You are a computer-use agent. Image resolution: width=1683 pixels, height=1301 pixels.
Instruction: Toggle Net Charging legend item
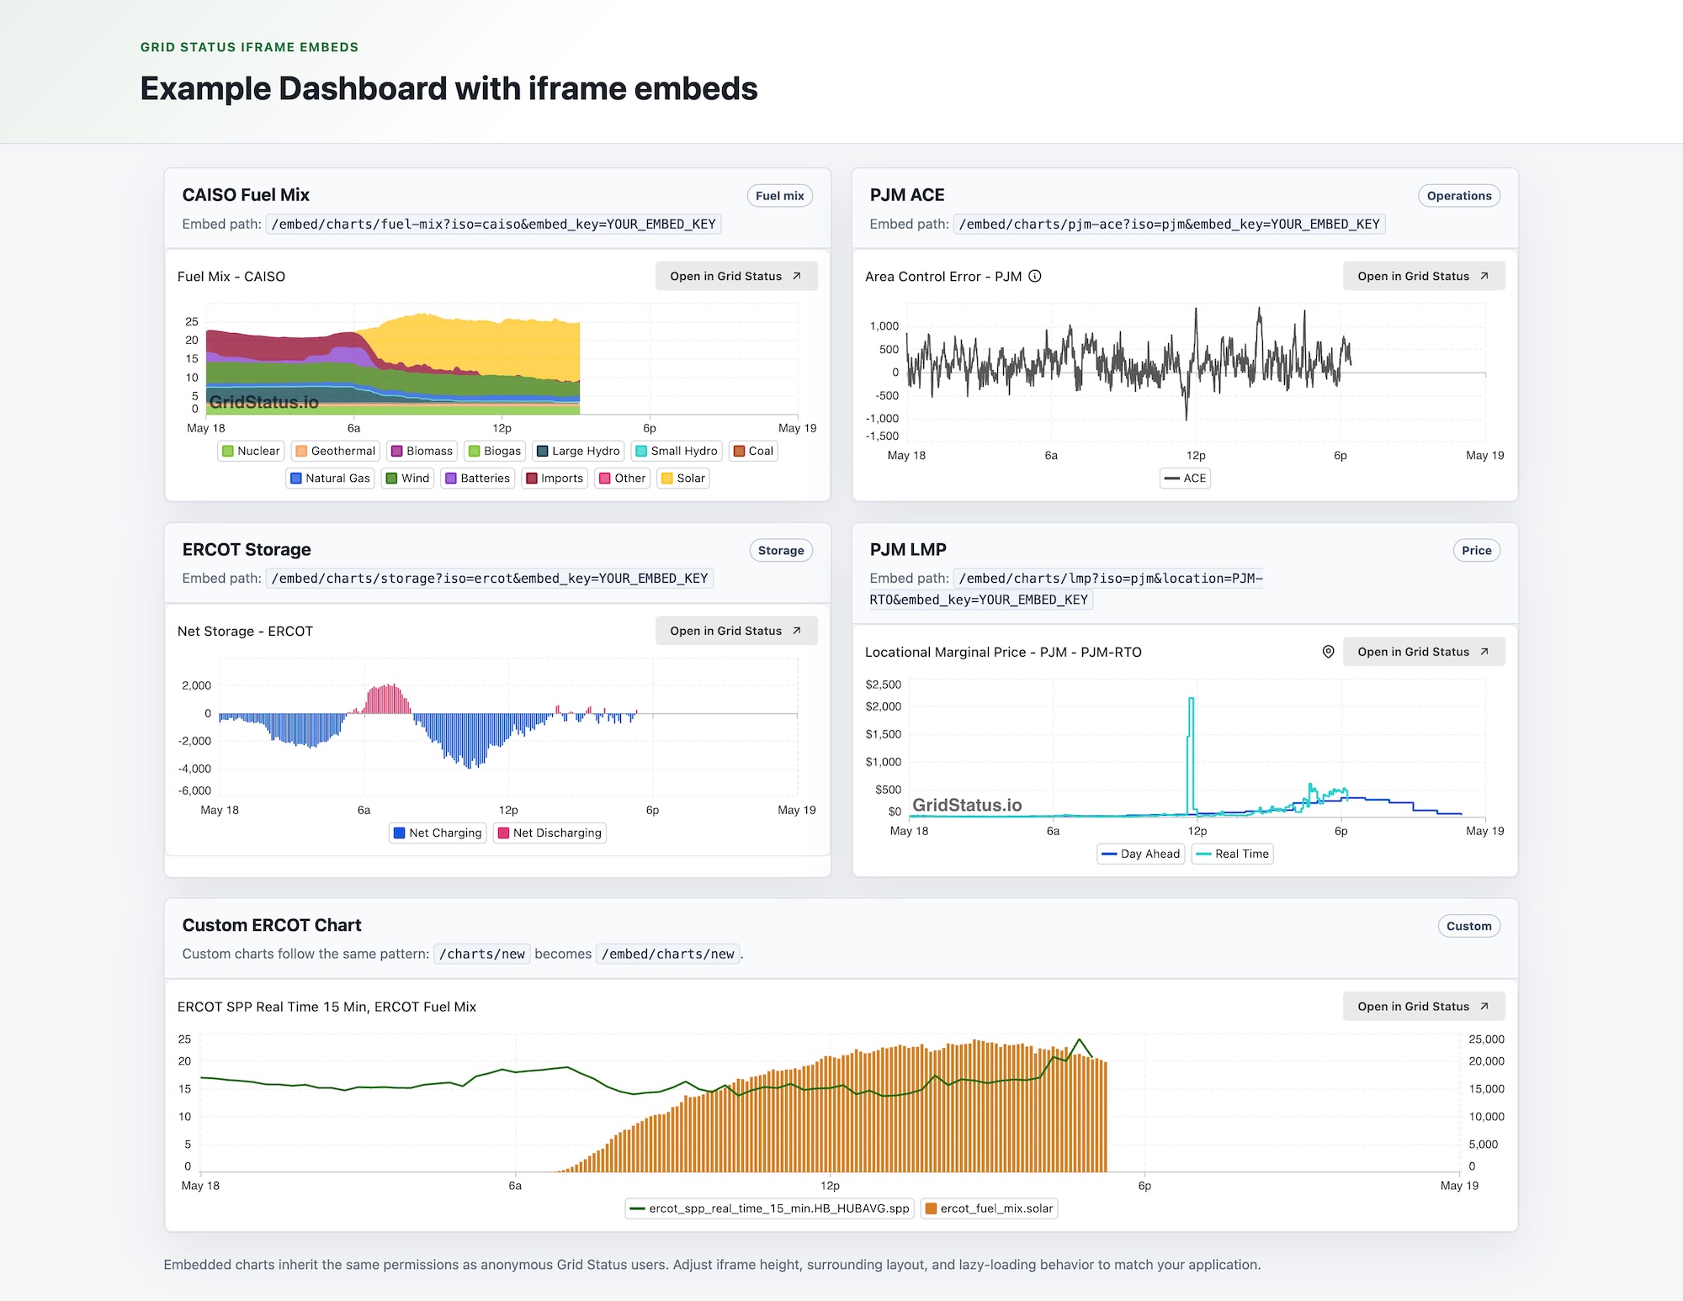tap(438, 833)
